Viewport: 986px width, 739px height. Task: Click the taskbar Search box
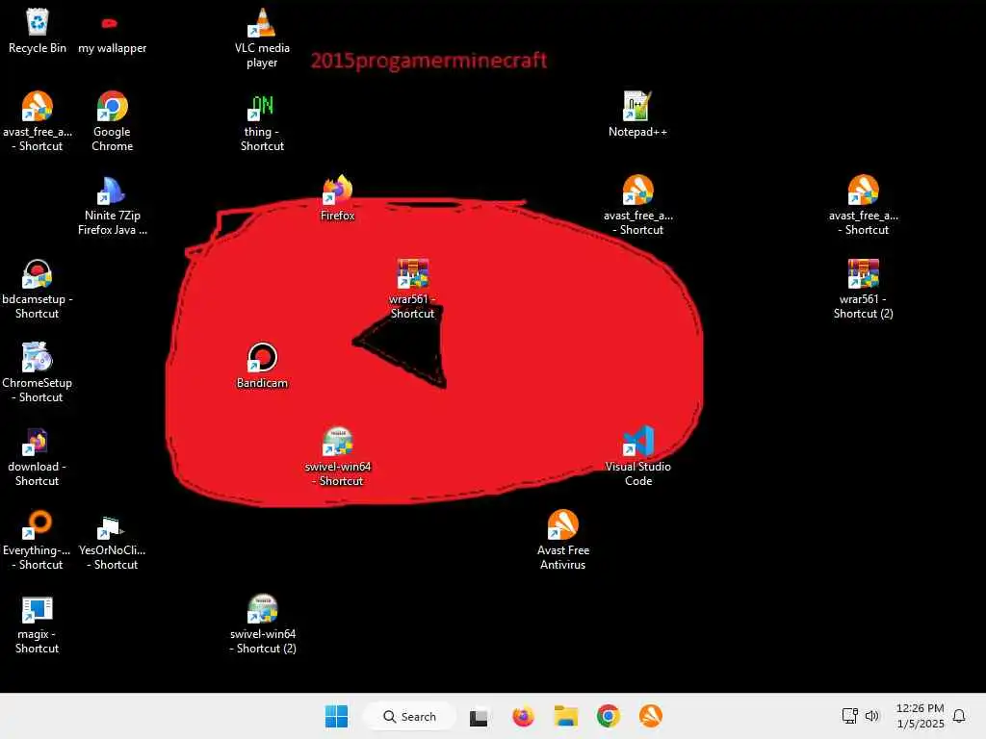(409, 716)
